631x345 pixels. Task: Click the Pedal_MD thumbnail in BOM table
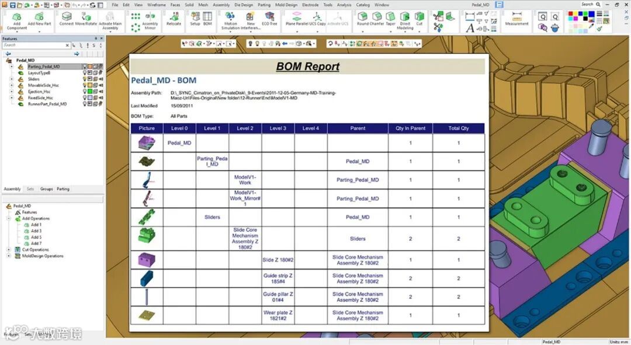(x=147, y=143)
